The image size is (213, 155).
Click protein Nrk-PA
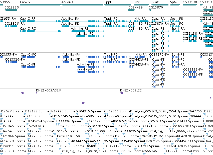[141, 57]
